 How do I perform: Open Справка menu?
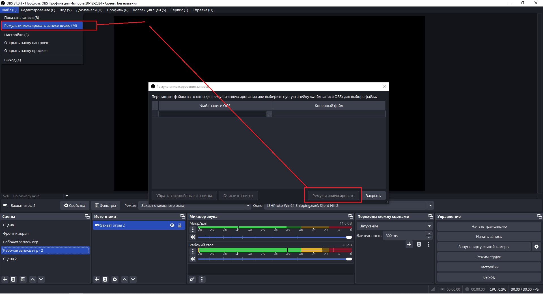(x=203, y=10)
